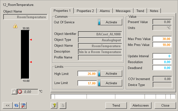Click the COV Increment label
This screenshot has width=178, height=111.
[139, 79]
